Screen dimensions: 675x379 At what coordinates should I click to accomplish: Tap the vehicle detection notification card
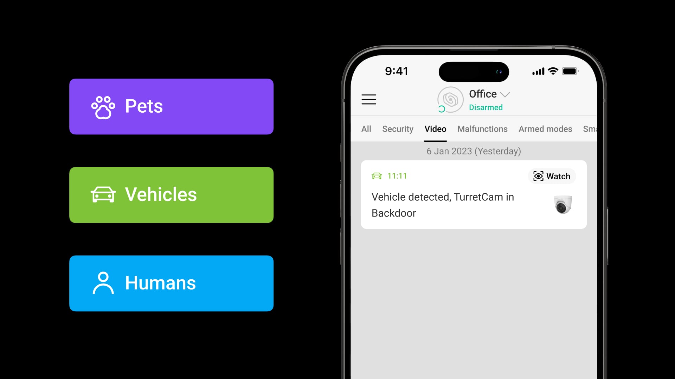[474, 194]
